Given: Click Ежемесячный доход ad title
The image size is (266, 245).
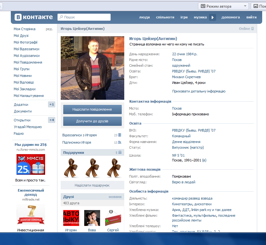Looking at the screenshot, I should pyautogui.click(x=31, y=192).
